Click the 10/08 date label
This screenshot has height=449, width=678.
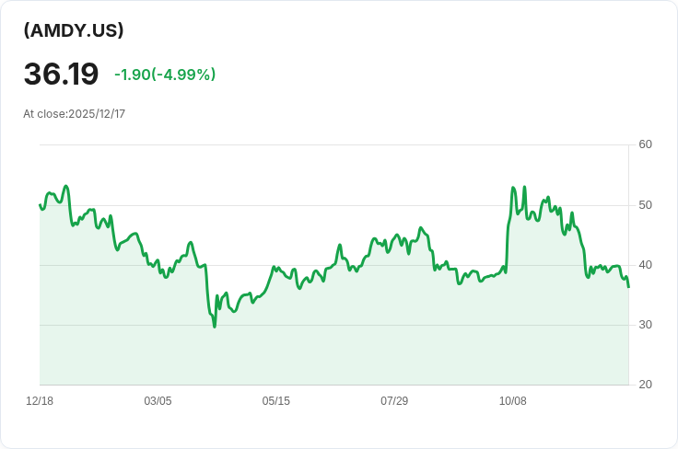tap(512, 401)
